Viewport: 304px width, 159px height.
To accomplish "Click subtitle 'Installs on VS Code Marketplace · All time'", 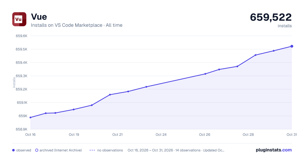I will click(x=77, y=25).
